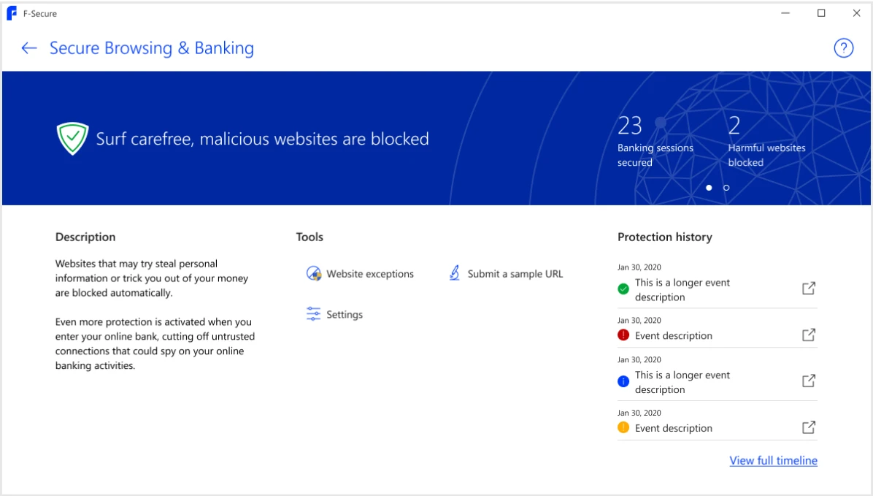This screenshot has width=873, height=496.
Task: Switch to the second carousel page dot
Action: coord(726,188)
